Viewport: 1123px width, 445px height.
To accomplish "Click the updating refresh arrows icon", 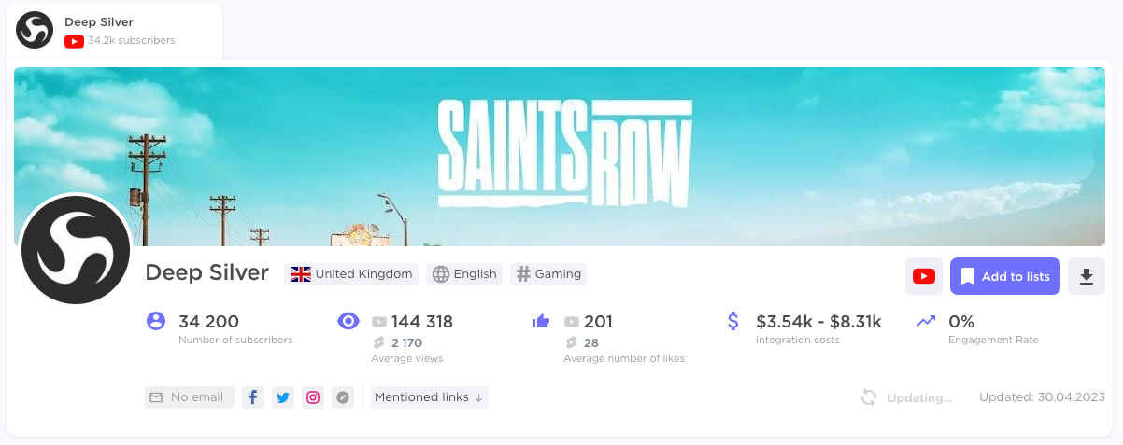I will [x=869, y=397].
